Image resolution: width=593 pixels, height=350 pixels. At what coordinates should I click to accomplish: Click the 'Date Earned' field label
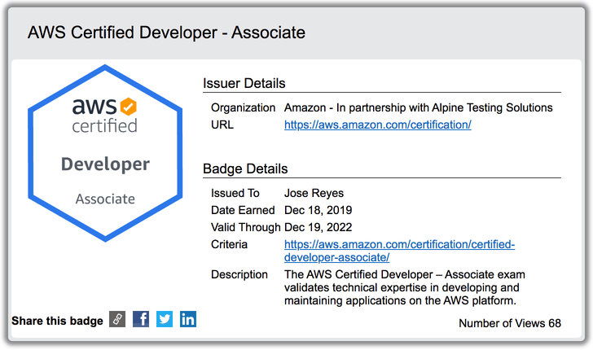[x=243, y=210]
